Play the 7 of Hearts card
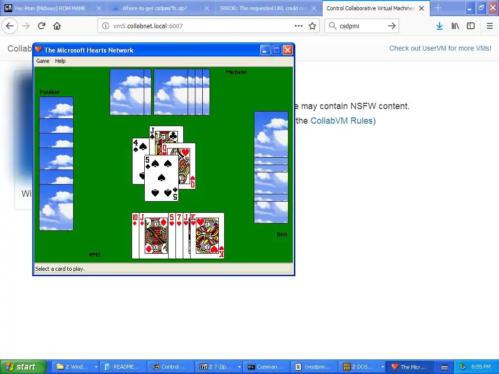This screenshot has width=499, height=374. 179,236
